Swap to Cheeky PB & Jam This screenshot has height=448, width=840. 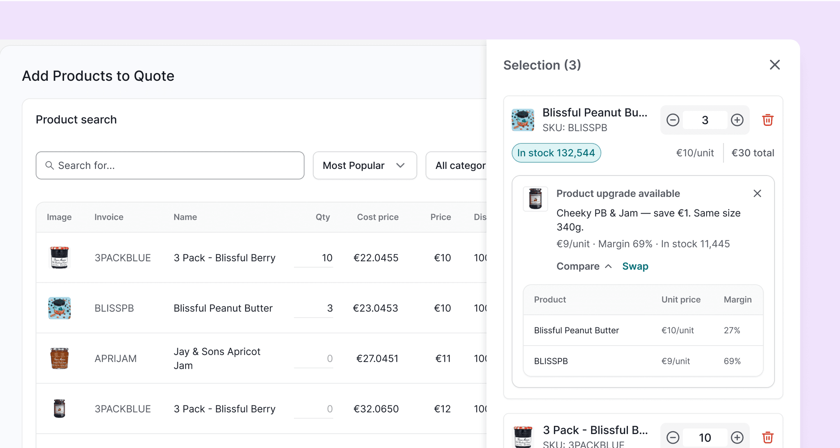point(635,266)
